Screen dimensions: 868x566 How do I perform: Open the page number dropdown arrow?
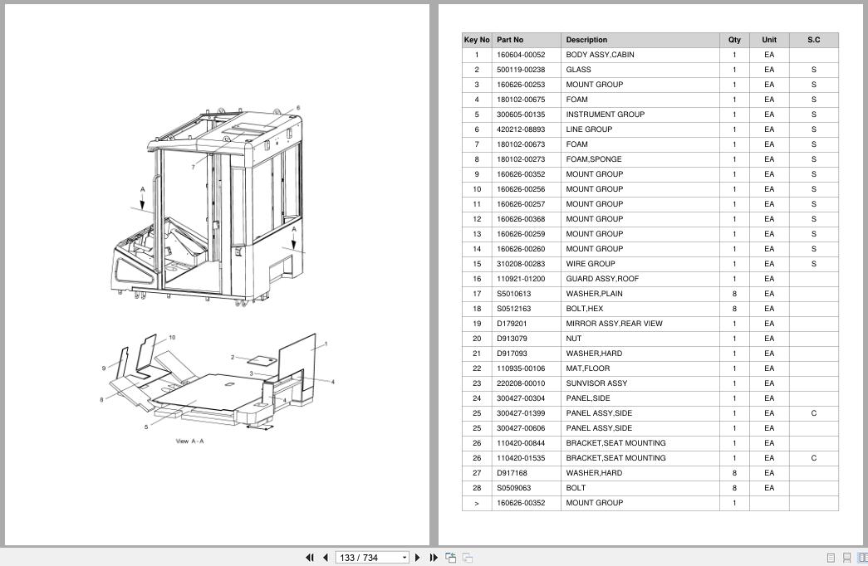pos(405,558)
